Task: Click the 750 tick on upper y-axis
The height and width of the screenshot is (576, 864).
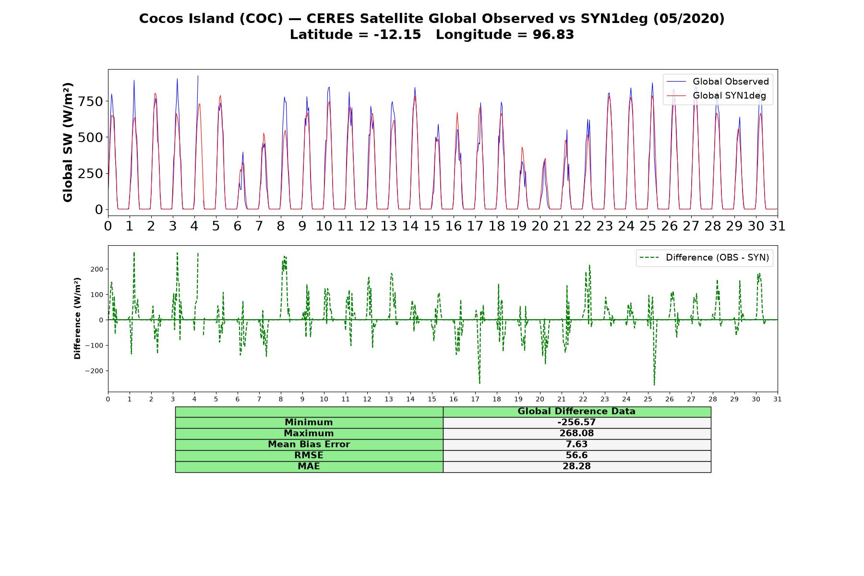Action: click(91, 101)
